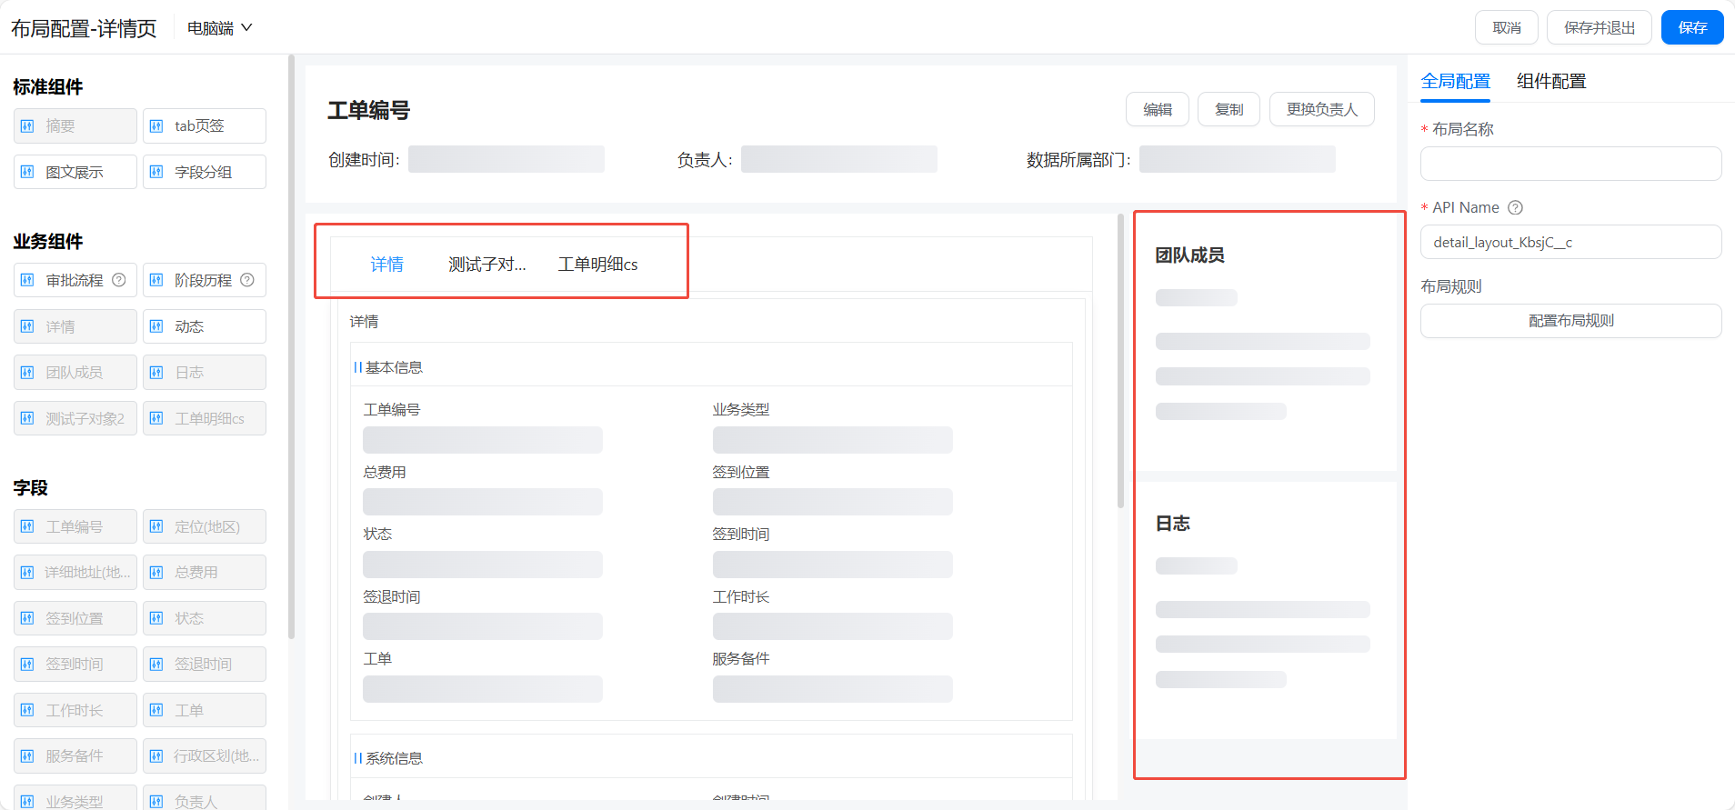Click the 摘要 component icon
Viewport: 1735px width, 810px height.
point(27,126)
